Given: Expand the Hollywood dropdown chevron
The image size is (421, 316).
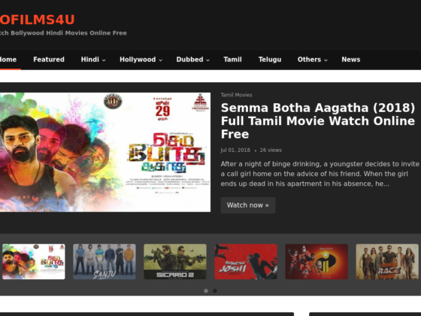Looking at the screenshot, I should [161, 60].
